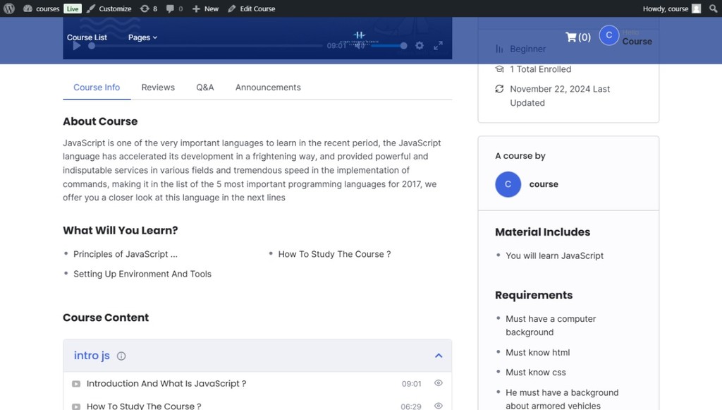Select the Course Info tab

click(x=97, y=88)
